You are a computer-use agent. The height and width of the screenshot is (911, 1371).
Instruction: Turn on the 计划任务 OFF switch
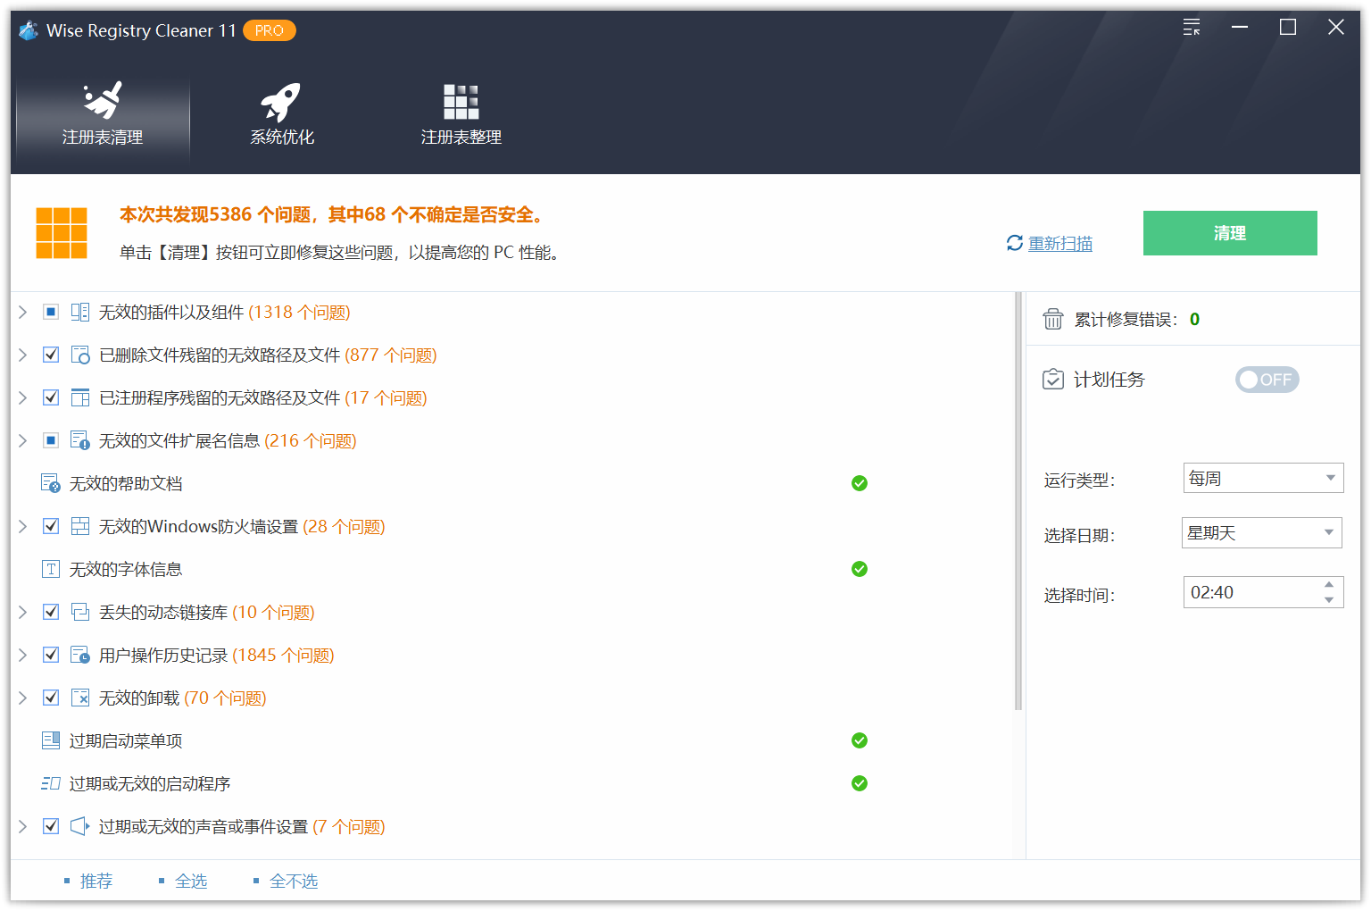[x=1267, y=380]
